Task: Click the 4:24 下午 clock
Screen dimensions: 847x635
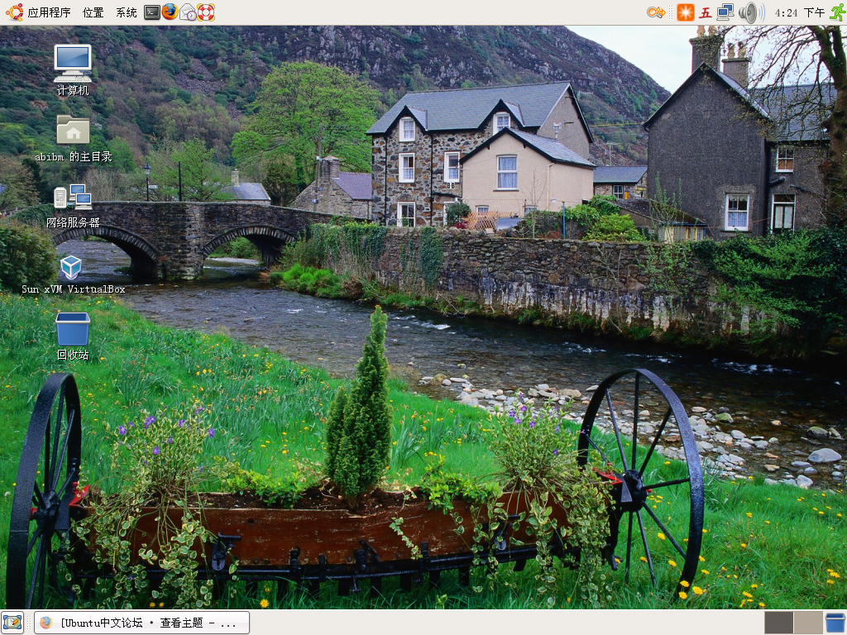Action: click(x=800, y=12)
